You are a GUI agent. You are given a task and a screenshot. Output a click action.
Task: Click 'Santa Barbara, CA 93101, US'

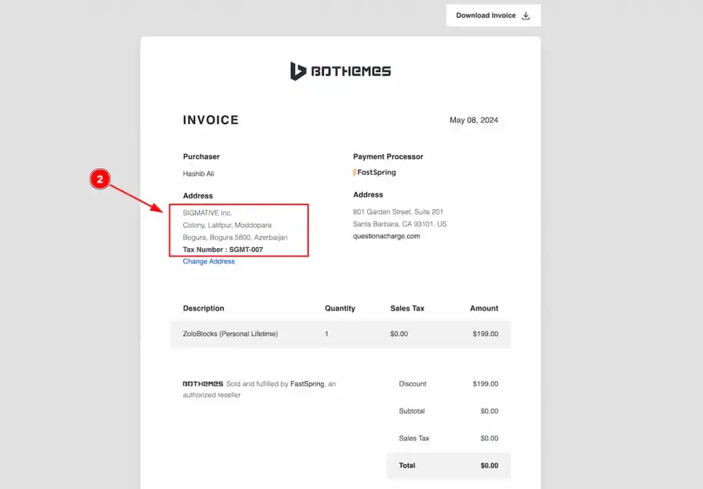pos(400,224)
